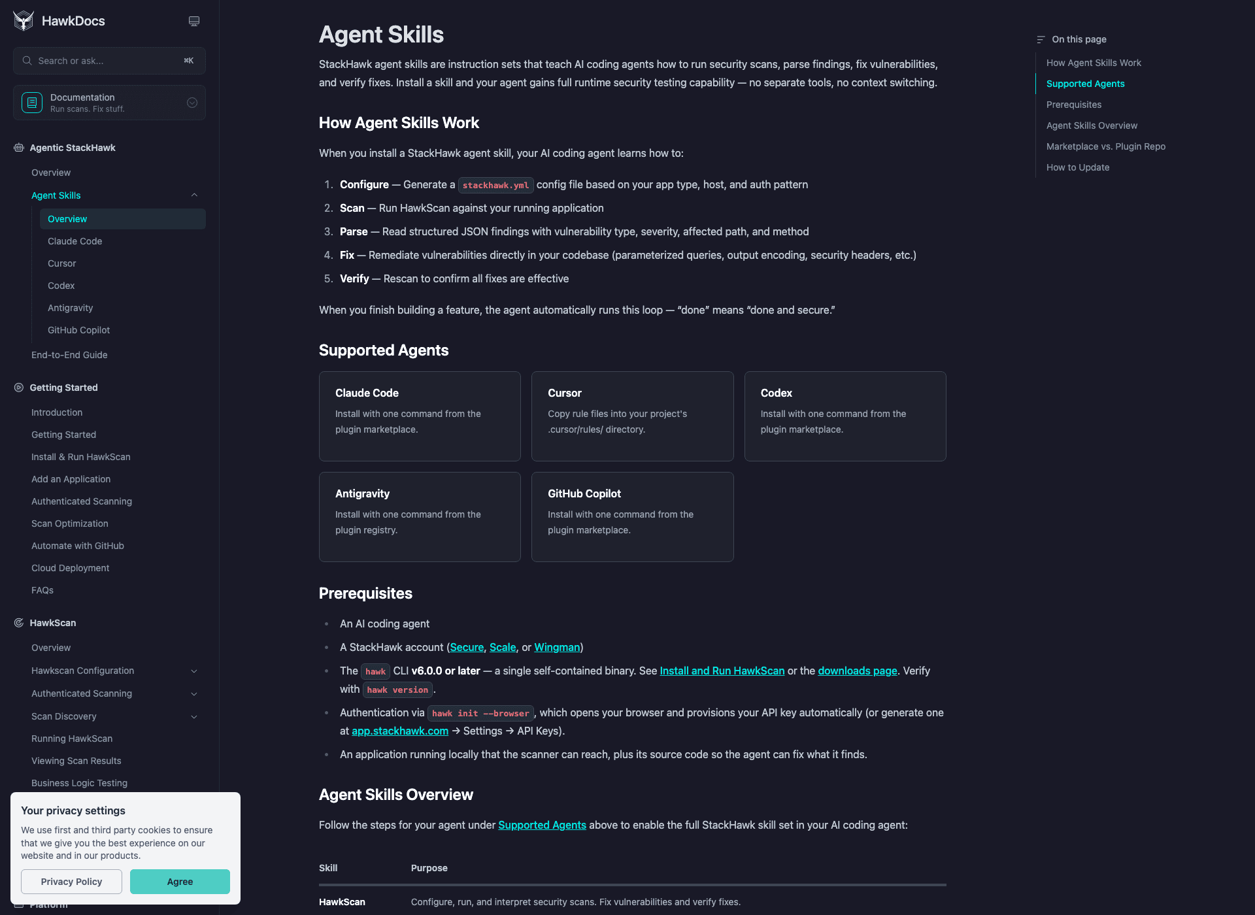
Task: Click the HawkScan section icon
Action: [19, 623]
